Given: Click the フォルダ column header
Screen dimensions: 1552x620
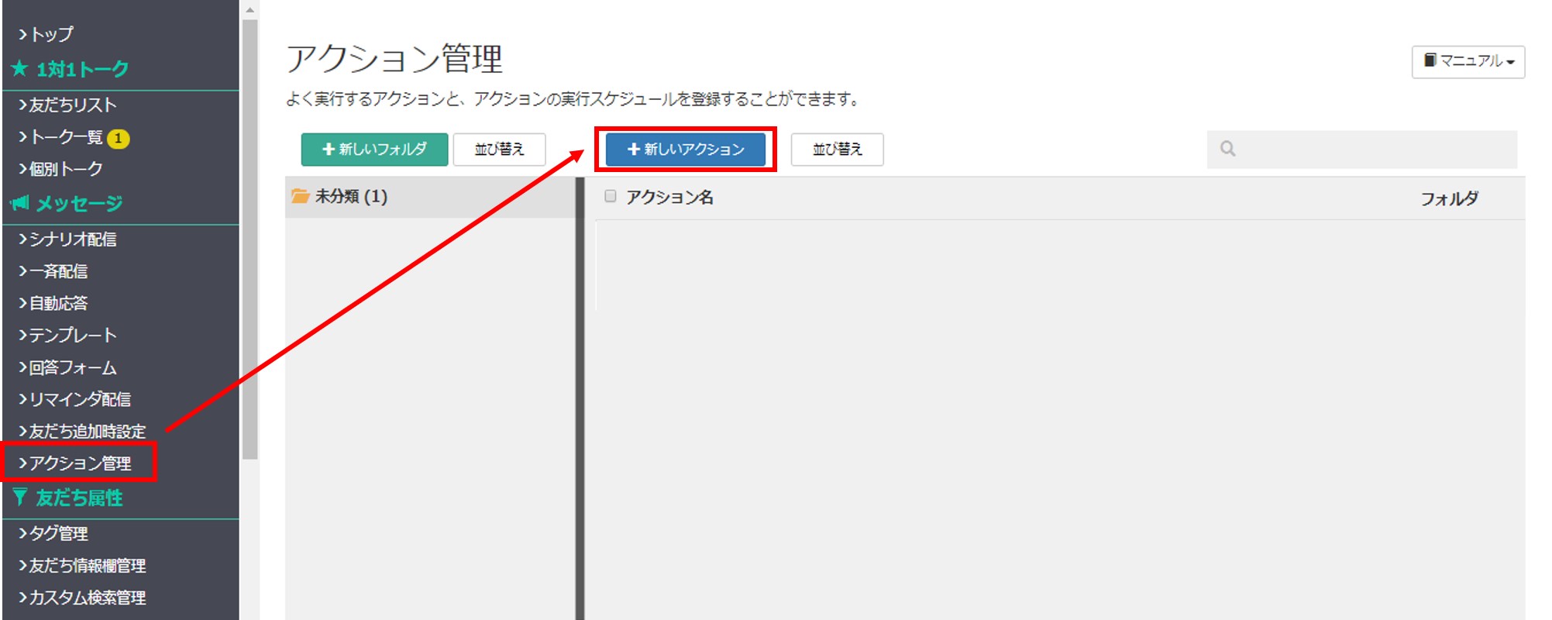Looking at the screenshot, I should pos(1449,198).
